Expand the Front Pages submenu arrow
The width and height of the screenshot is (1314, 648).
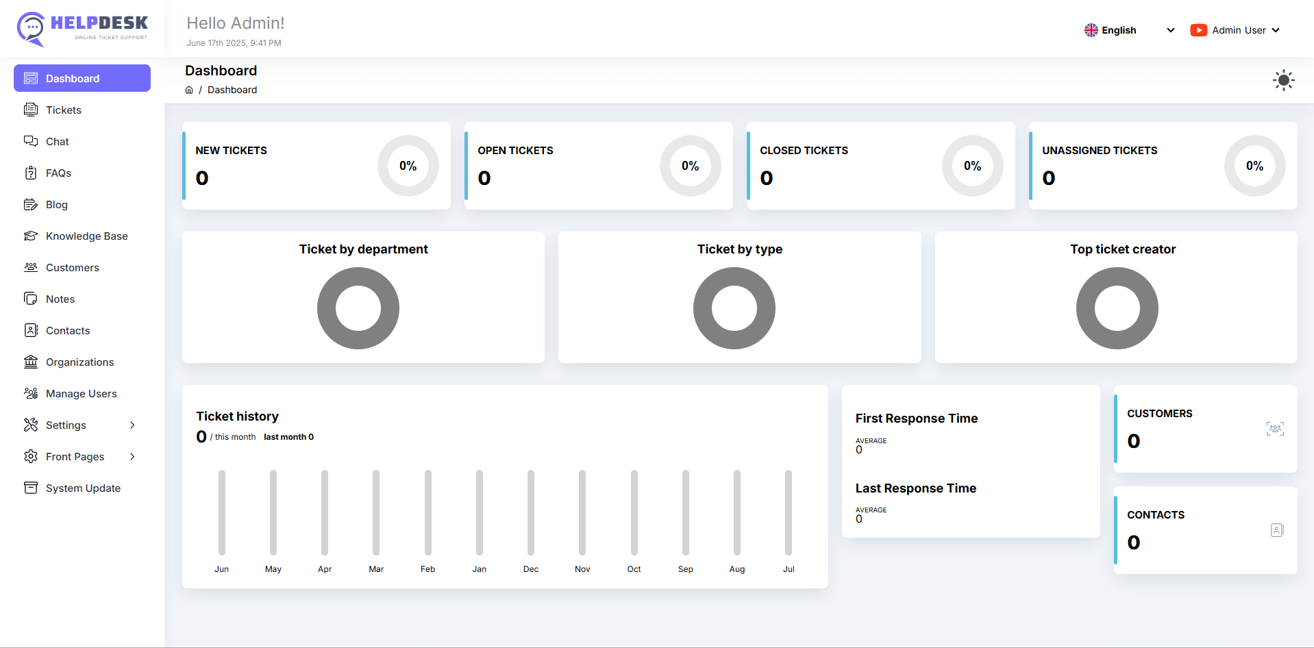(x=132, y=456)
